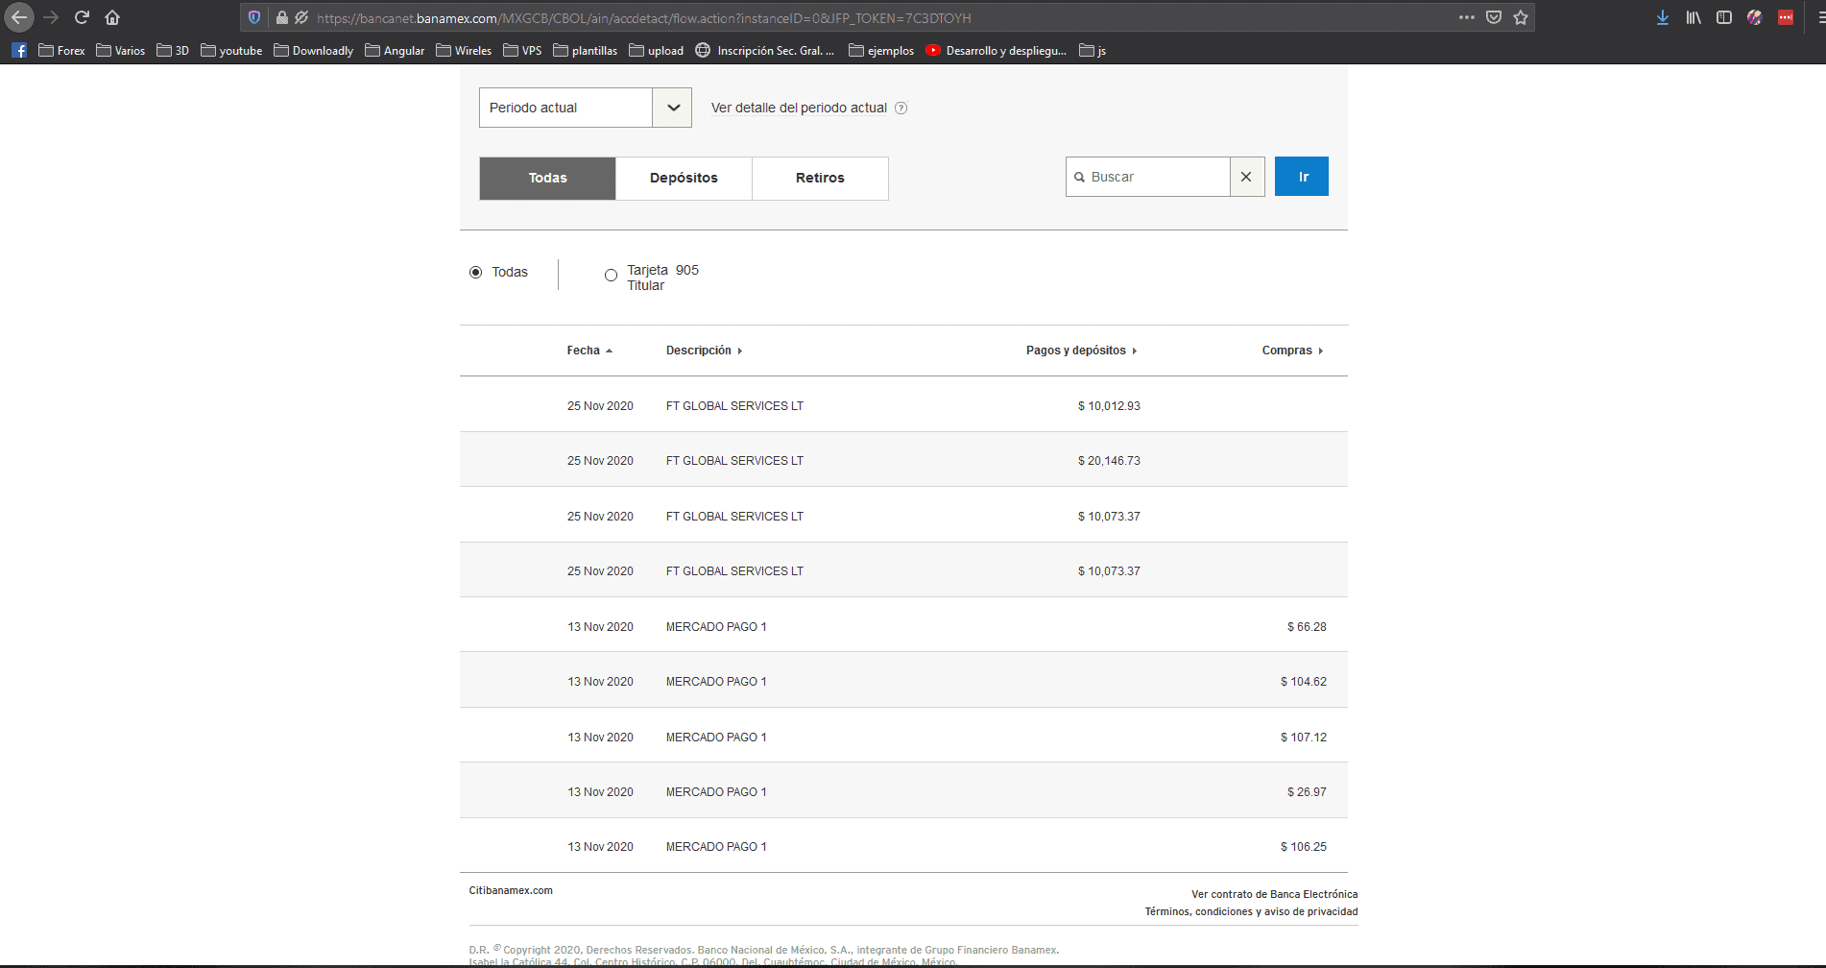Open the Facebook bookmark icon

point(19,50)
